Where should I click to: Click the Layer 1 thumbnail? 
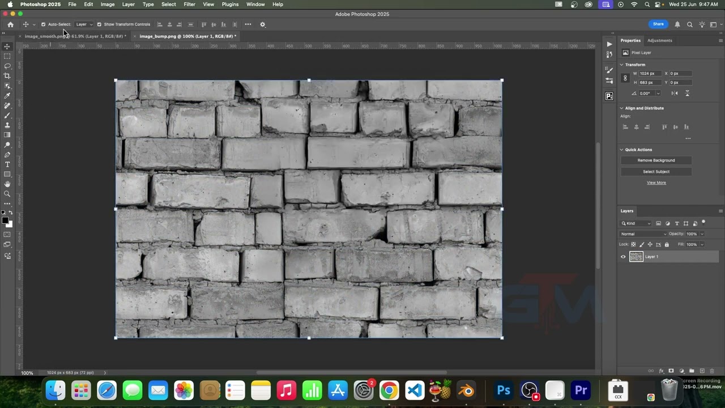636,257
